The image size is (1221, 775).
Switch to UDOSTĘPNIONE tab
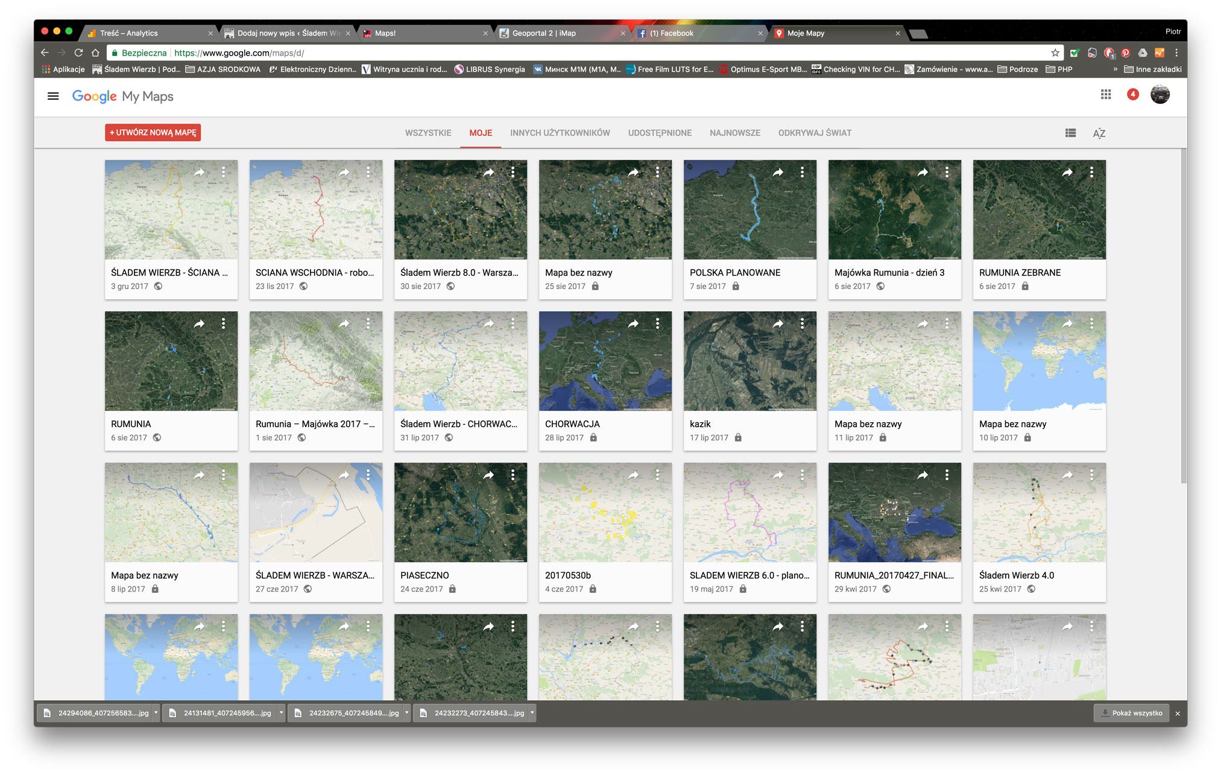pyautogui.click(x=660, y=133)
